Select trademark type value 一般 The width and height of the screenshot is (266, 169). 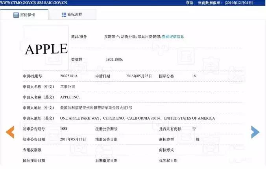coord(196,140)
